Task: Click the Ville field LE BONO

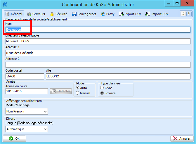Action: (x=118, y=76)
